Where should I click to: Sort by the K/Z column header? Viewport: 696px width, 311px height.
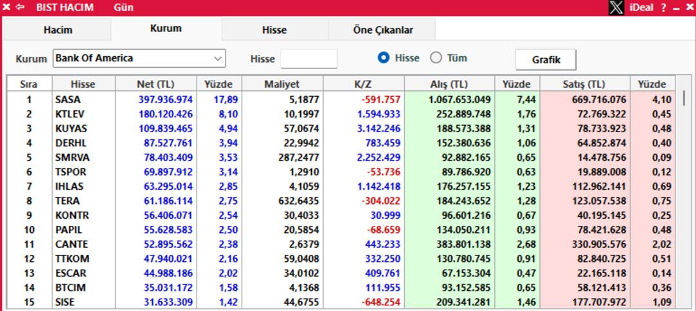[x=363, y=84]
